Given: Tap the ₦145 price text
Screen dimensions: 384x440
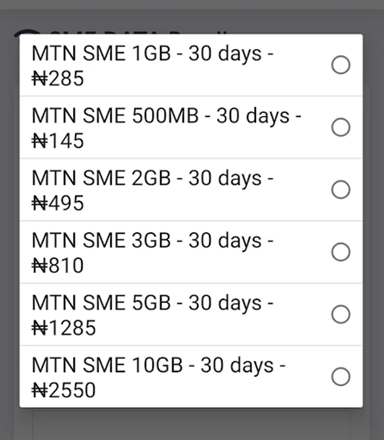Looking at the screenshot, I should [x=58, y=141].
